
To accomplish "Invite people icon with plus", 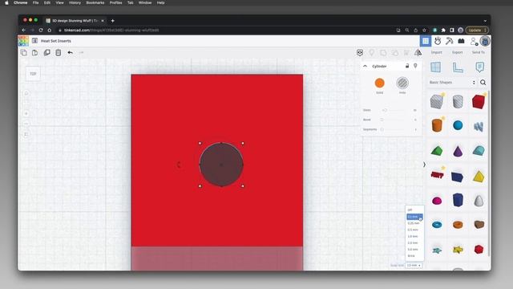I will [474, 41].
